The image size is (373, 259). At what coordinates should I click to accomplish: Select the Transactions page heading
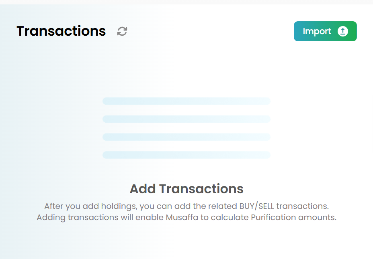coord(61,31)
